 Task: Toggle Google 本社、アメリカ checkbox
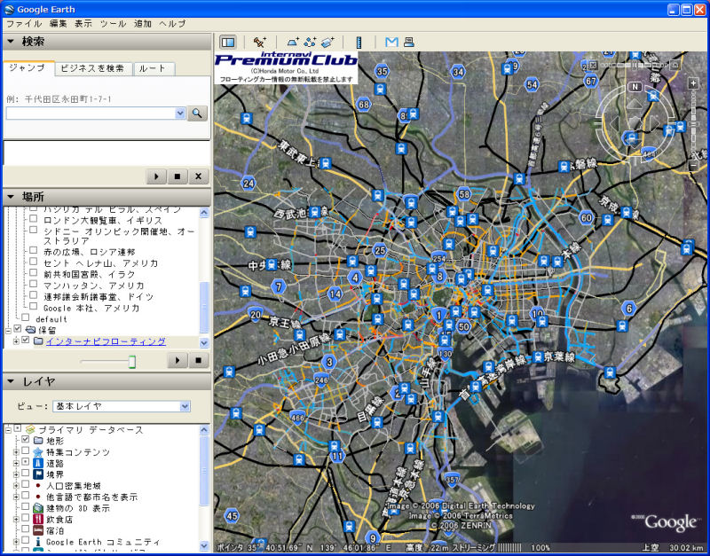point(33,306)
